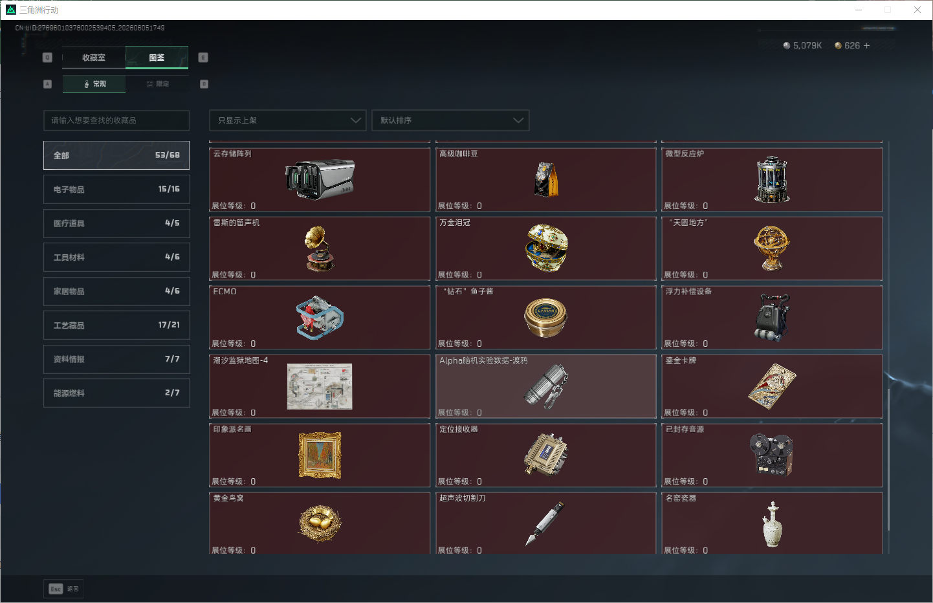Open the 印象派名画 painting item
This screenshot has height=603, width=933.
pyautogui.click(x=320, y=455)
